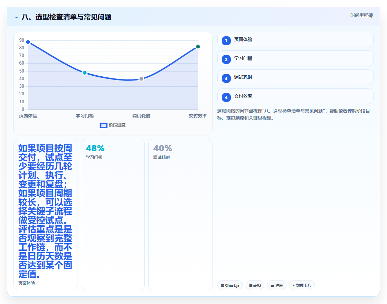Open the 交付效率 list item
387x304 pixels.
[295, 96]
